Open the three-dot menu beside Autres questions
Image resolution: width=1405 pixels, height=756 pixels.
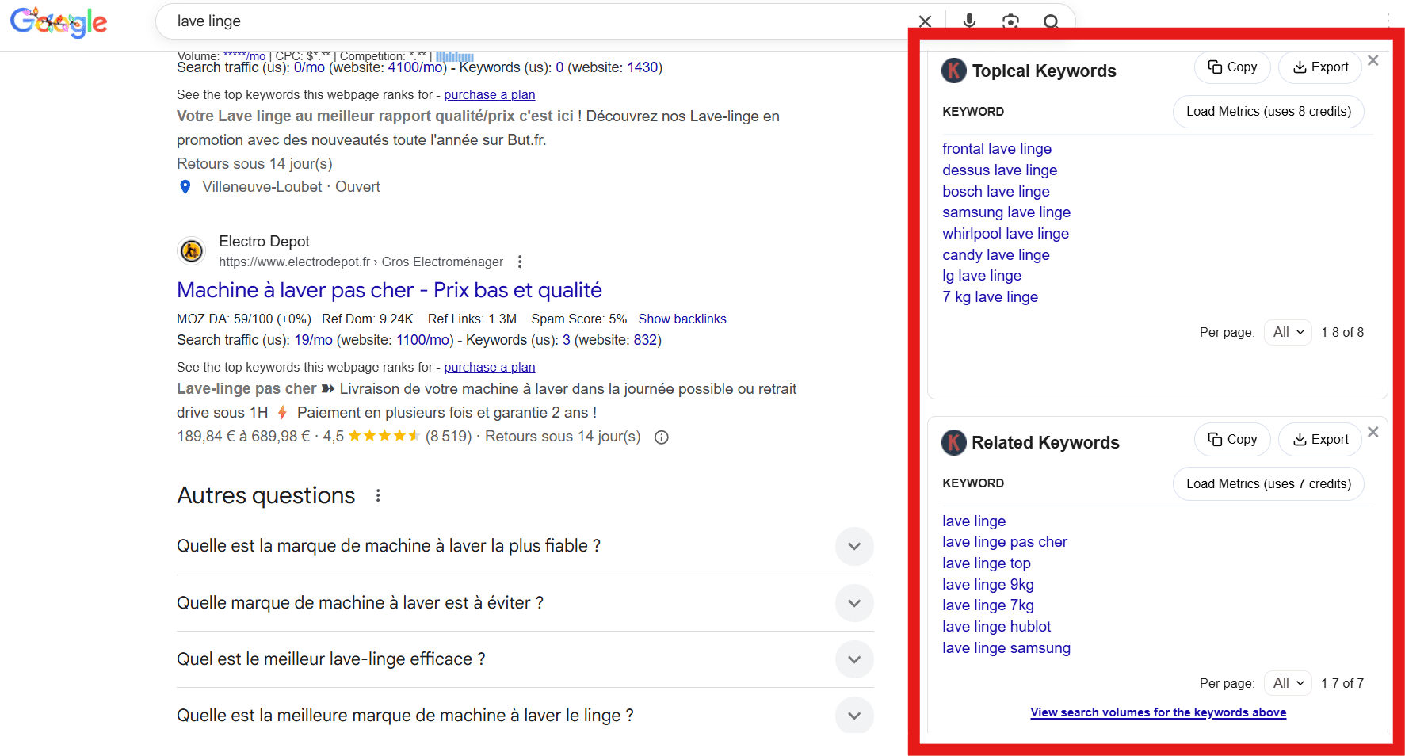point(377,494)
